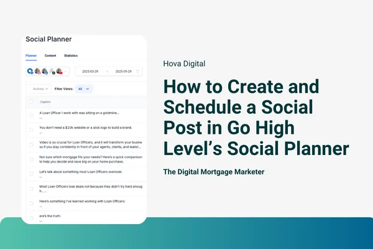
Task: Open 'Let's talk about something' caption
Action: pyautogui.click(x=81, y=172)
